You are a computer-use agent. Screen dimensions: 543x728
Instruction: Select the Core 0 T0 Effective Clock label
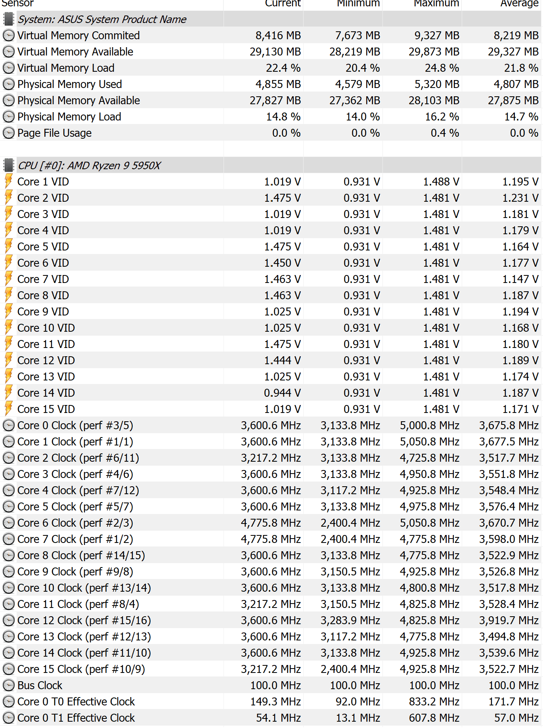(76, 701)
